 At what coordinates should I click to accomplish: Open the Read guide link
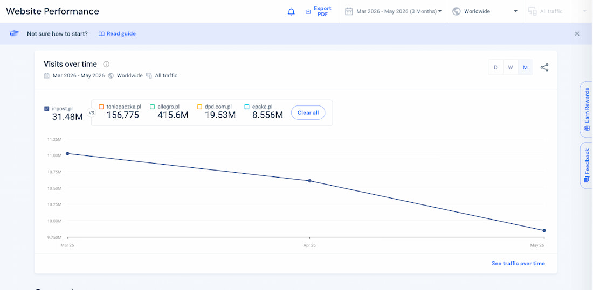point(117,33)
